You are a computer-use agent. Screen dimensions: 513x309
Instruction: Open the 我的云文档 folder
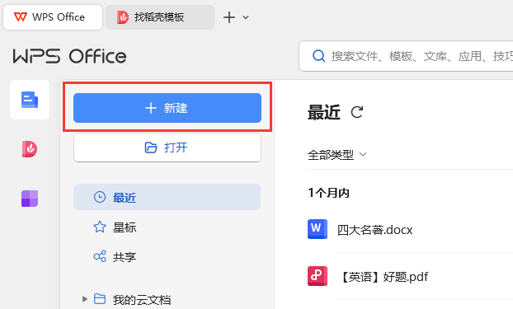(x=141, y=299)
